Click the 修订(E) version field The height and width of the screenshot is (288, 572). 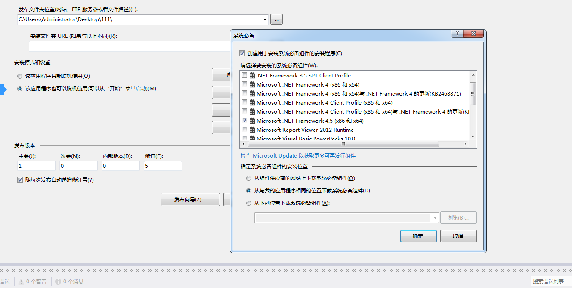click(163, 166)
